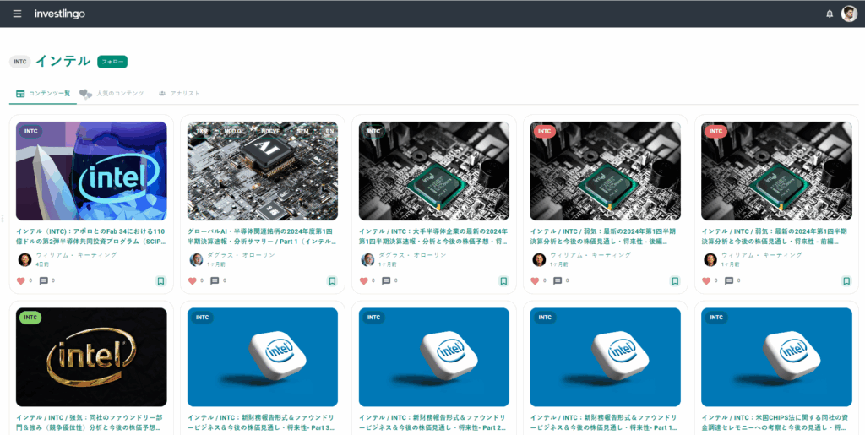Switch to the 人気のコンテンツ tab
Image resolution: width=865 pixels, height=435 pixels.
[112, 94]
